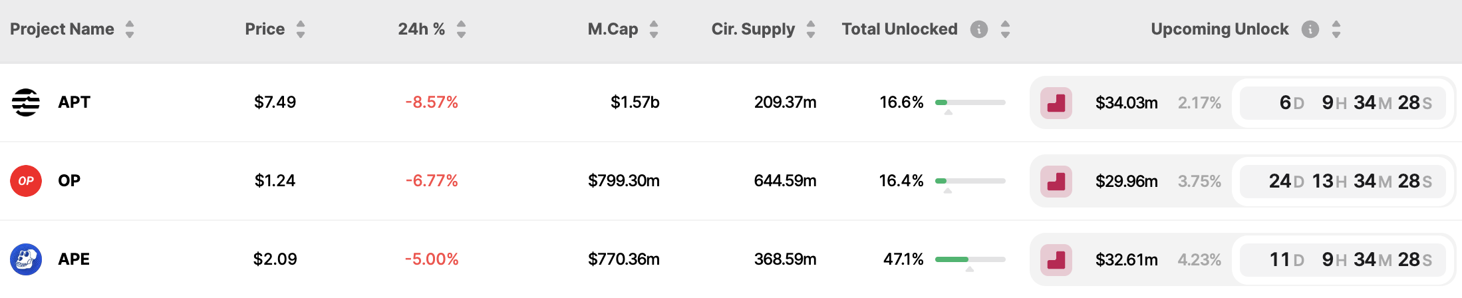Click APE's 47.1% unlocked progress bar
The width and height of the screenshot is (1462, 298).
click(x=970, y=259)
